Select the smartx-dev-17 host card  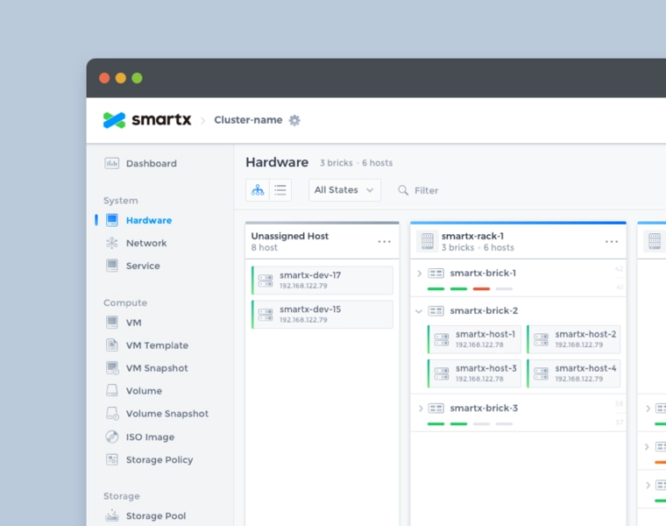(x=322, y=281)
